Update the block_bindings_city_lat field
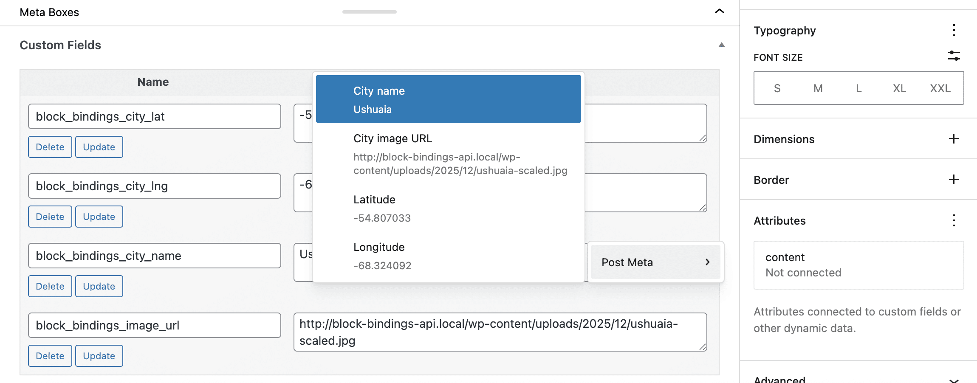The height and width of the screenshot is (383, 977). pos(99,147)
